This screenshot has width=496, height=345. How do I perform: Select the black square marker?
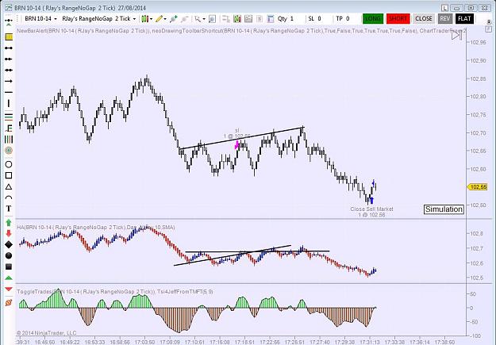click(9, 266)
